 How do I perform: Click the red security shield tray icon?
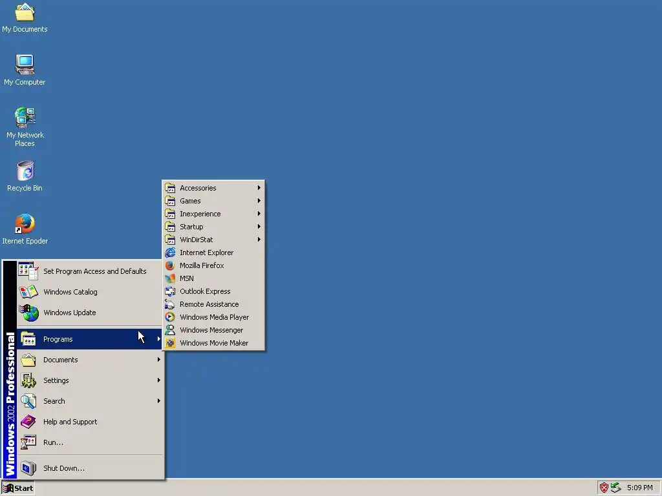(x=604, y=488)
